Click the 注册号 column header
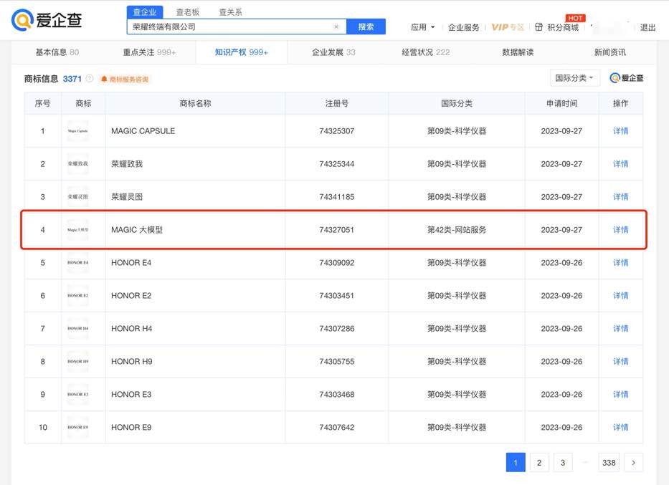Viewport: 669px width, 485px height. [x=336, y=103]
